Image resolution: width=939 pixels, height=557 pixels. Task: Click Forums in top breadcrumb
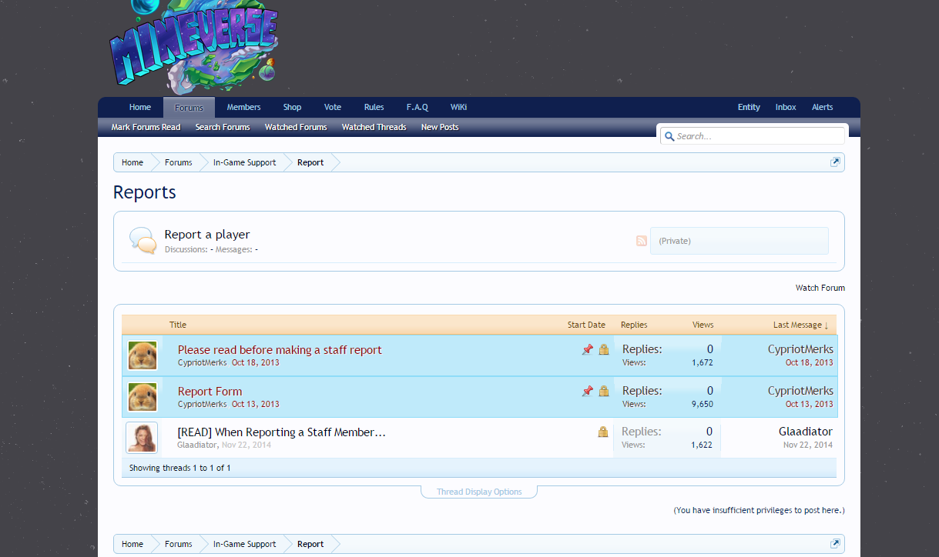point(179,162)
